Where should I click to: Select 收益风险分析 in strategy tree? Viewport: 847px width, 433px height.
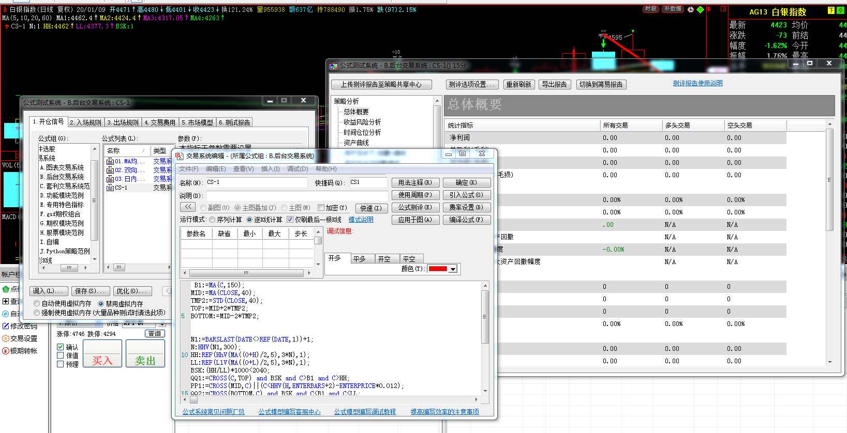(x=362, y=122)
